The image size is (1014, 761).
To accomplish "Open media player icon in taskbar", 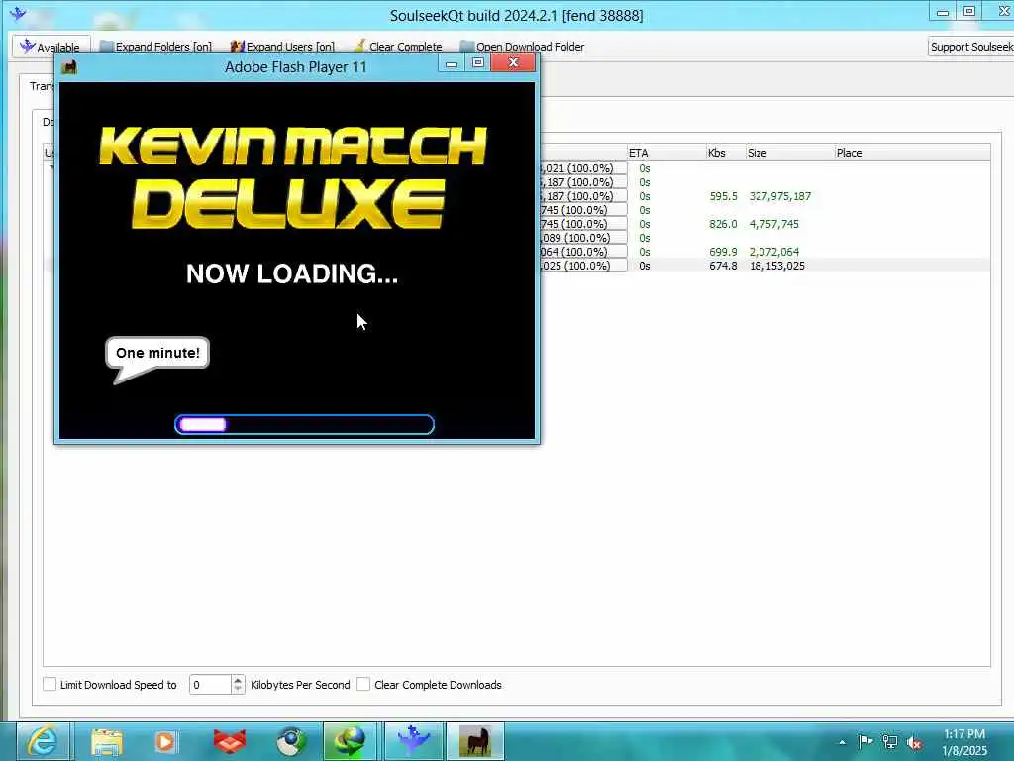I will (x=165, y=741).
